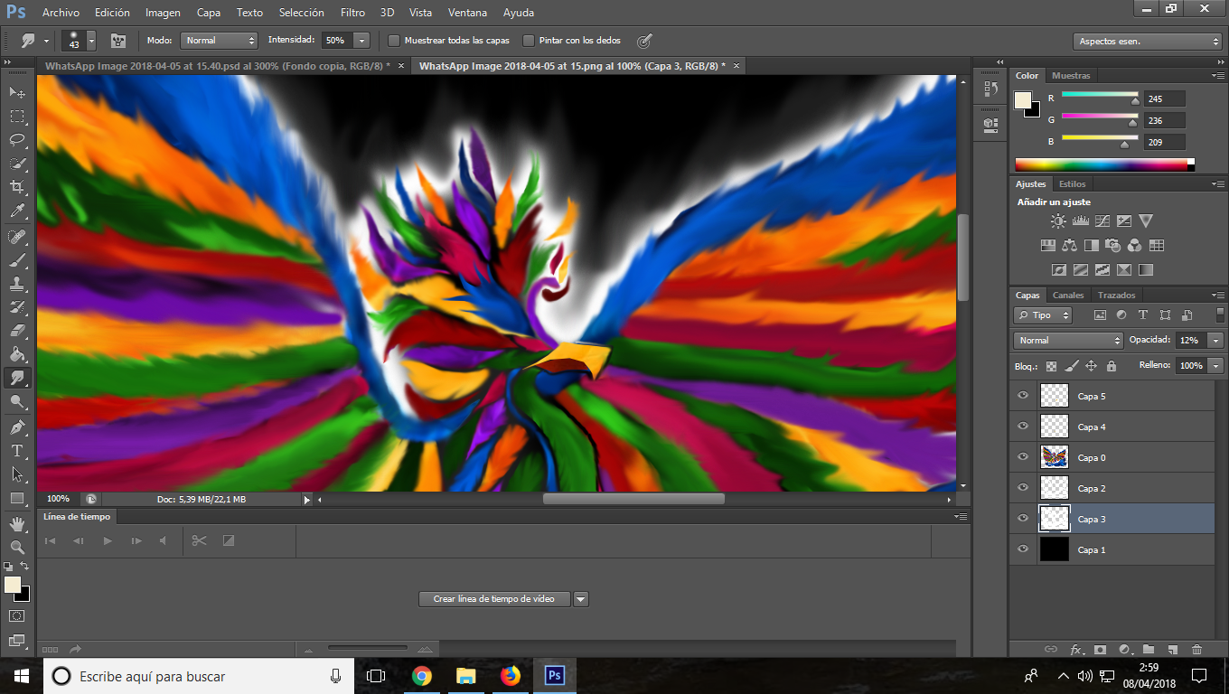1229x694 pixels.
Task: Hide layer Capa 3
Action: click(x=1023, y=519)
